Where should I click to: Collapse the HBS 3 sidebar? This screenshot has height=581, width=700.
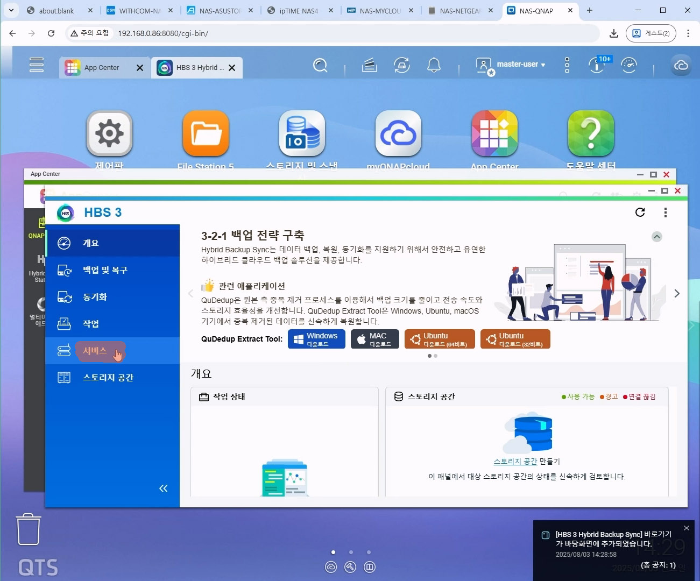[x=164, y=488]
